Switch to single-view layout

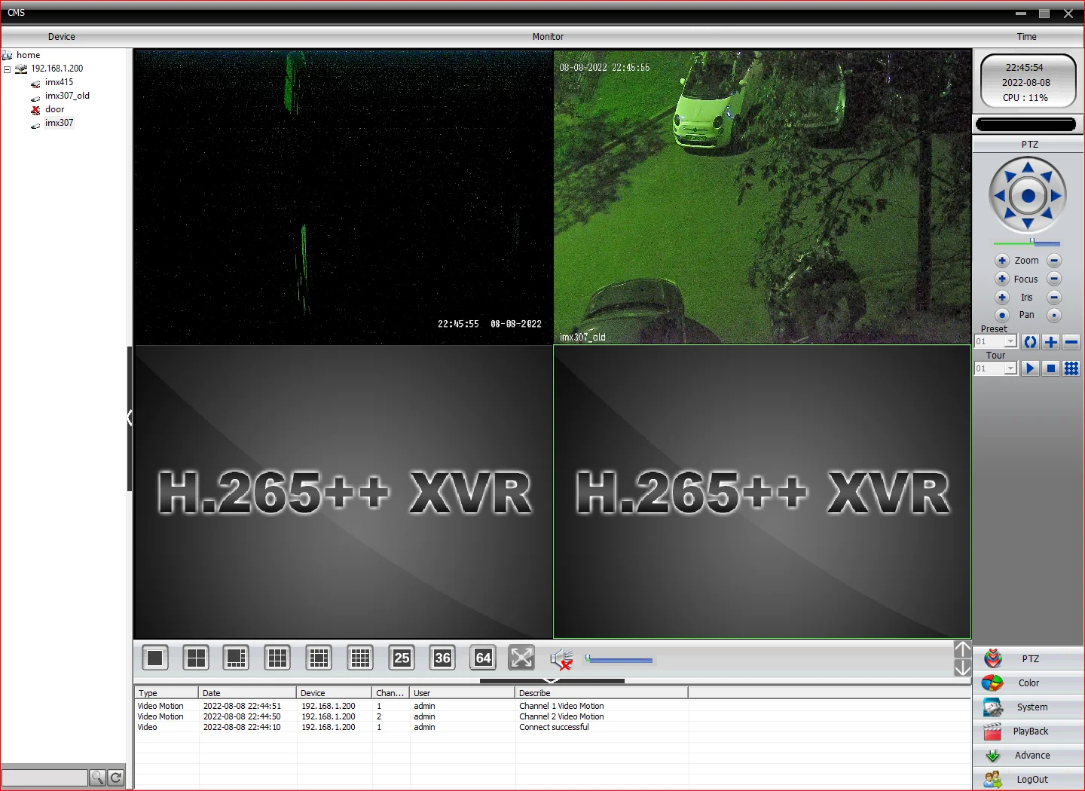tap(155, 658)
